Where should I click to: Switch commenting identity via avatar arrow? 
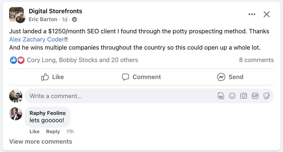[20, 100]
